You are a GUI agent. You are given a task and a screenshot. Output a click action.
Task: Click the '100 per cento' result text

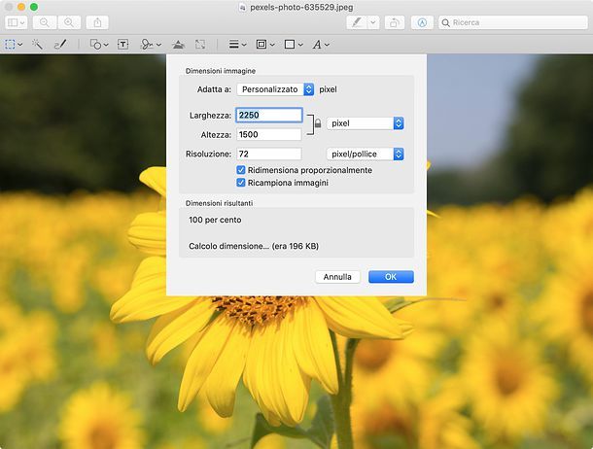pos(215,220)
